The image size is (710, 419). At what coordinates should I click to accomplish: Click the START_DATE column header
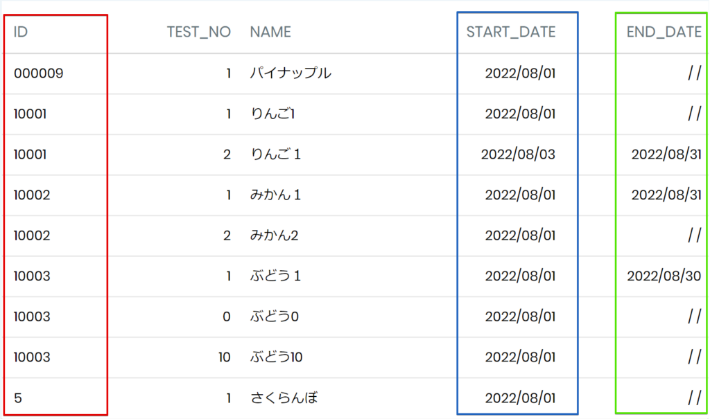[511, 32]
